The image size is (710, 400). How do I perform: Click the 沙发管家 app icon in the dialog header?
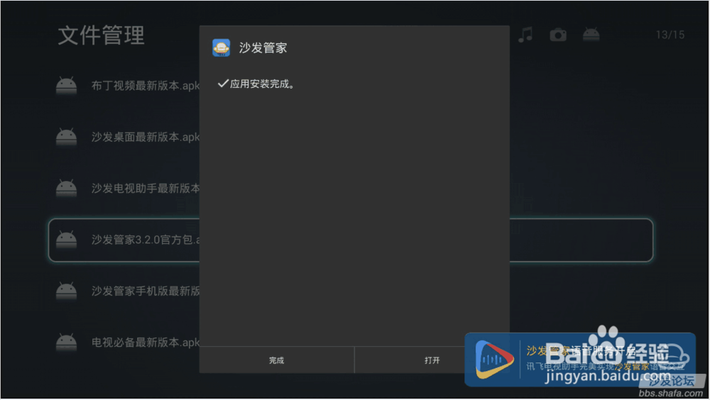pos(221,48)
